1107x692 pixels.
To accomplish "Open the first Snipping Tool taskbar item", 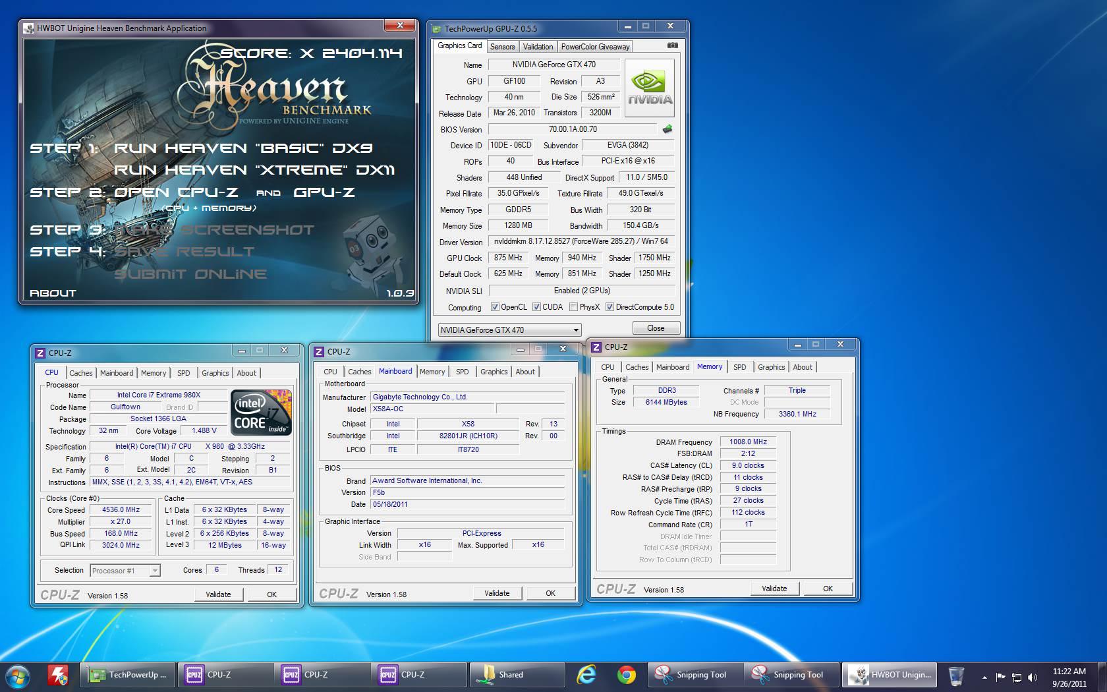I will click(x=695, y=675).
